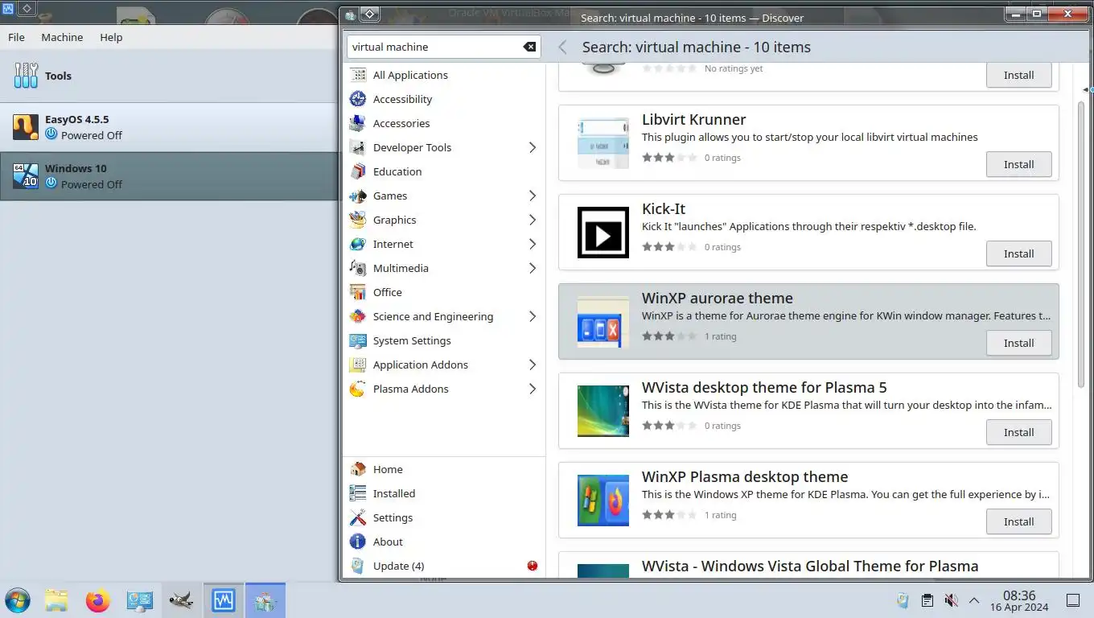Click the Multimedia category icon
1094x618 pixels.
click(x=358, y=268)
